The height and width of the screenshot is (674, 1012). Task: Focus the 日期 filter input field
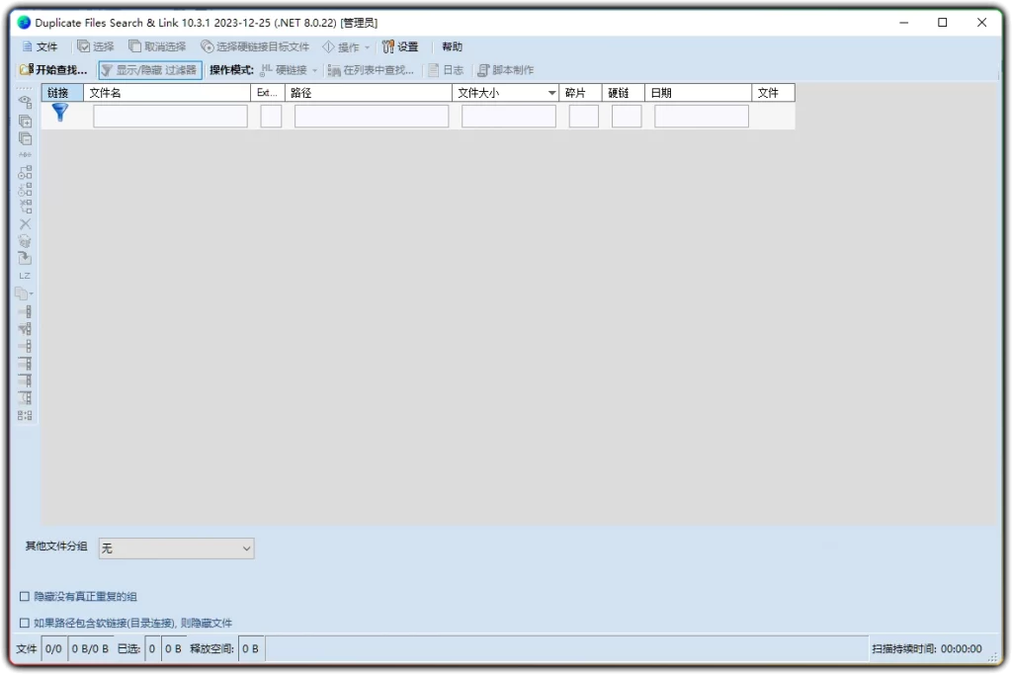click(x=702, y=117)
